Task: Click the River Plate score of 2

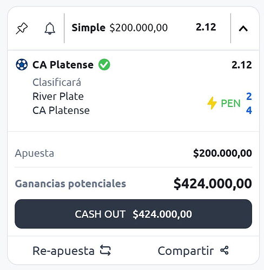Action: point(249,96)
